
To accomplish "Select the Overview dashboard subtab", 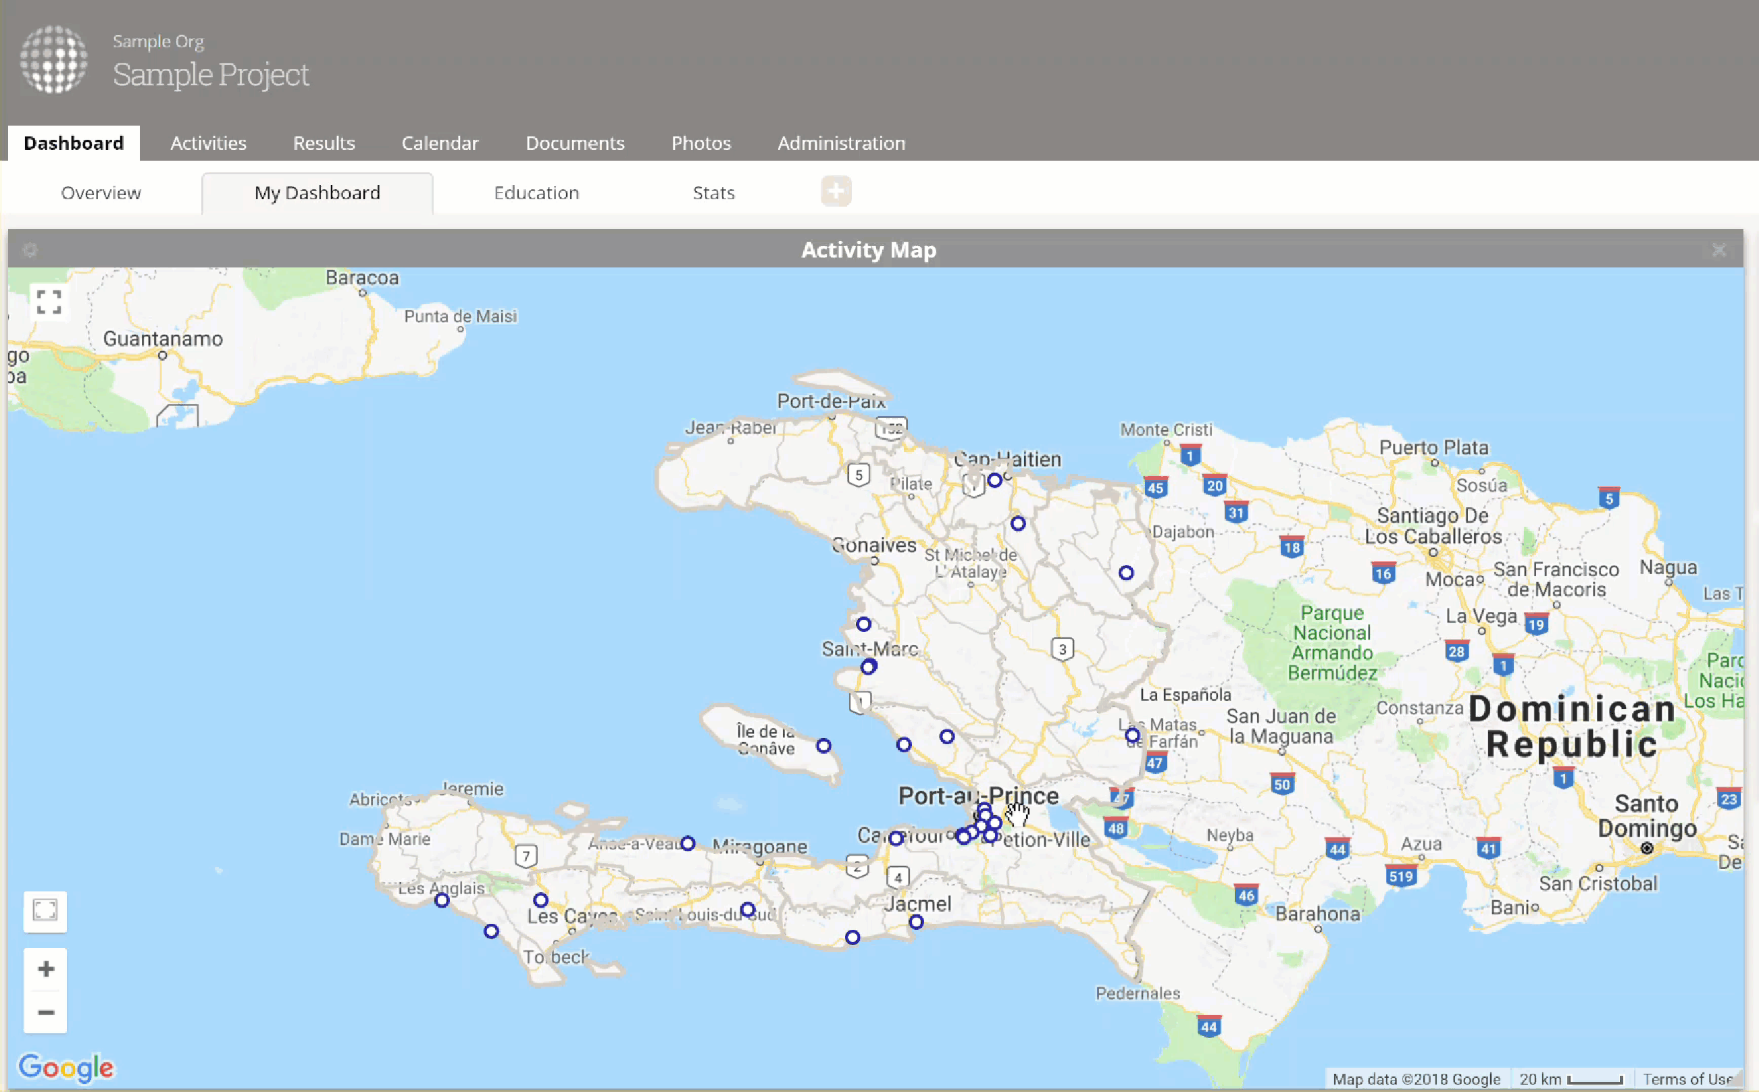I will [x=101, y=193].
